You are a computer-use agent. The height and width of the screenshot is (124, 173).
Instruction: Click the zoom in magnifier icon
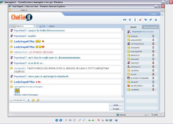click(80, 120)
